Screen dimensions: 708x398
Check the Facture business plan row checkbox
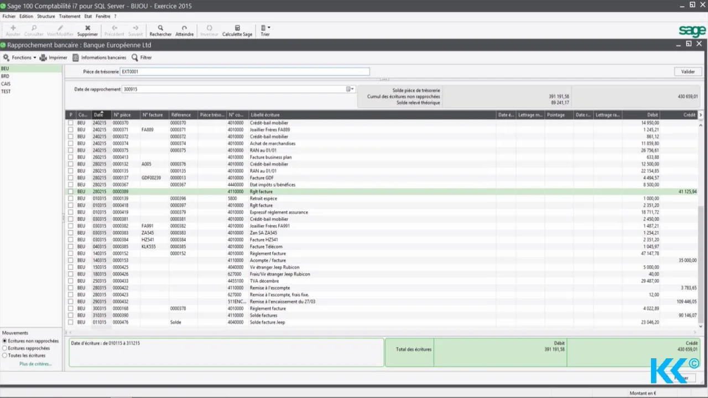[x=70, y=157]
